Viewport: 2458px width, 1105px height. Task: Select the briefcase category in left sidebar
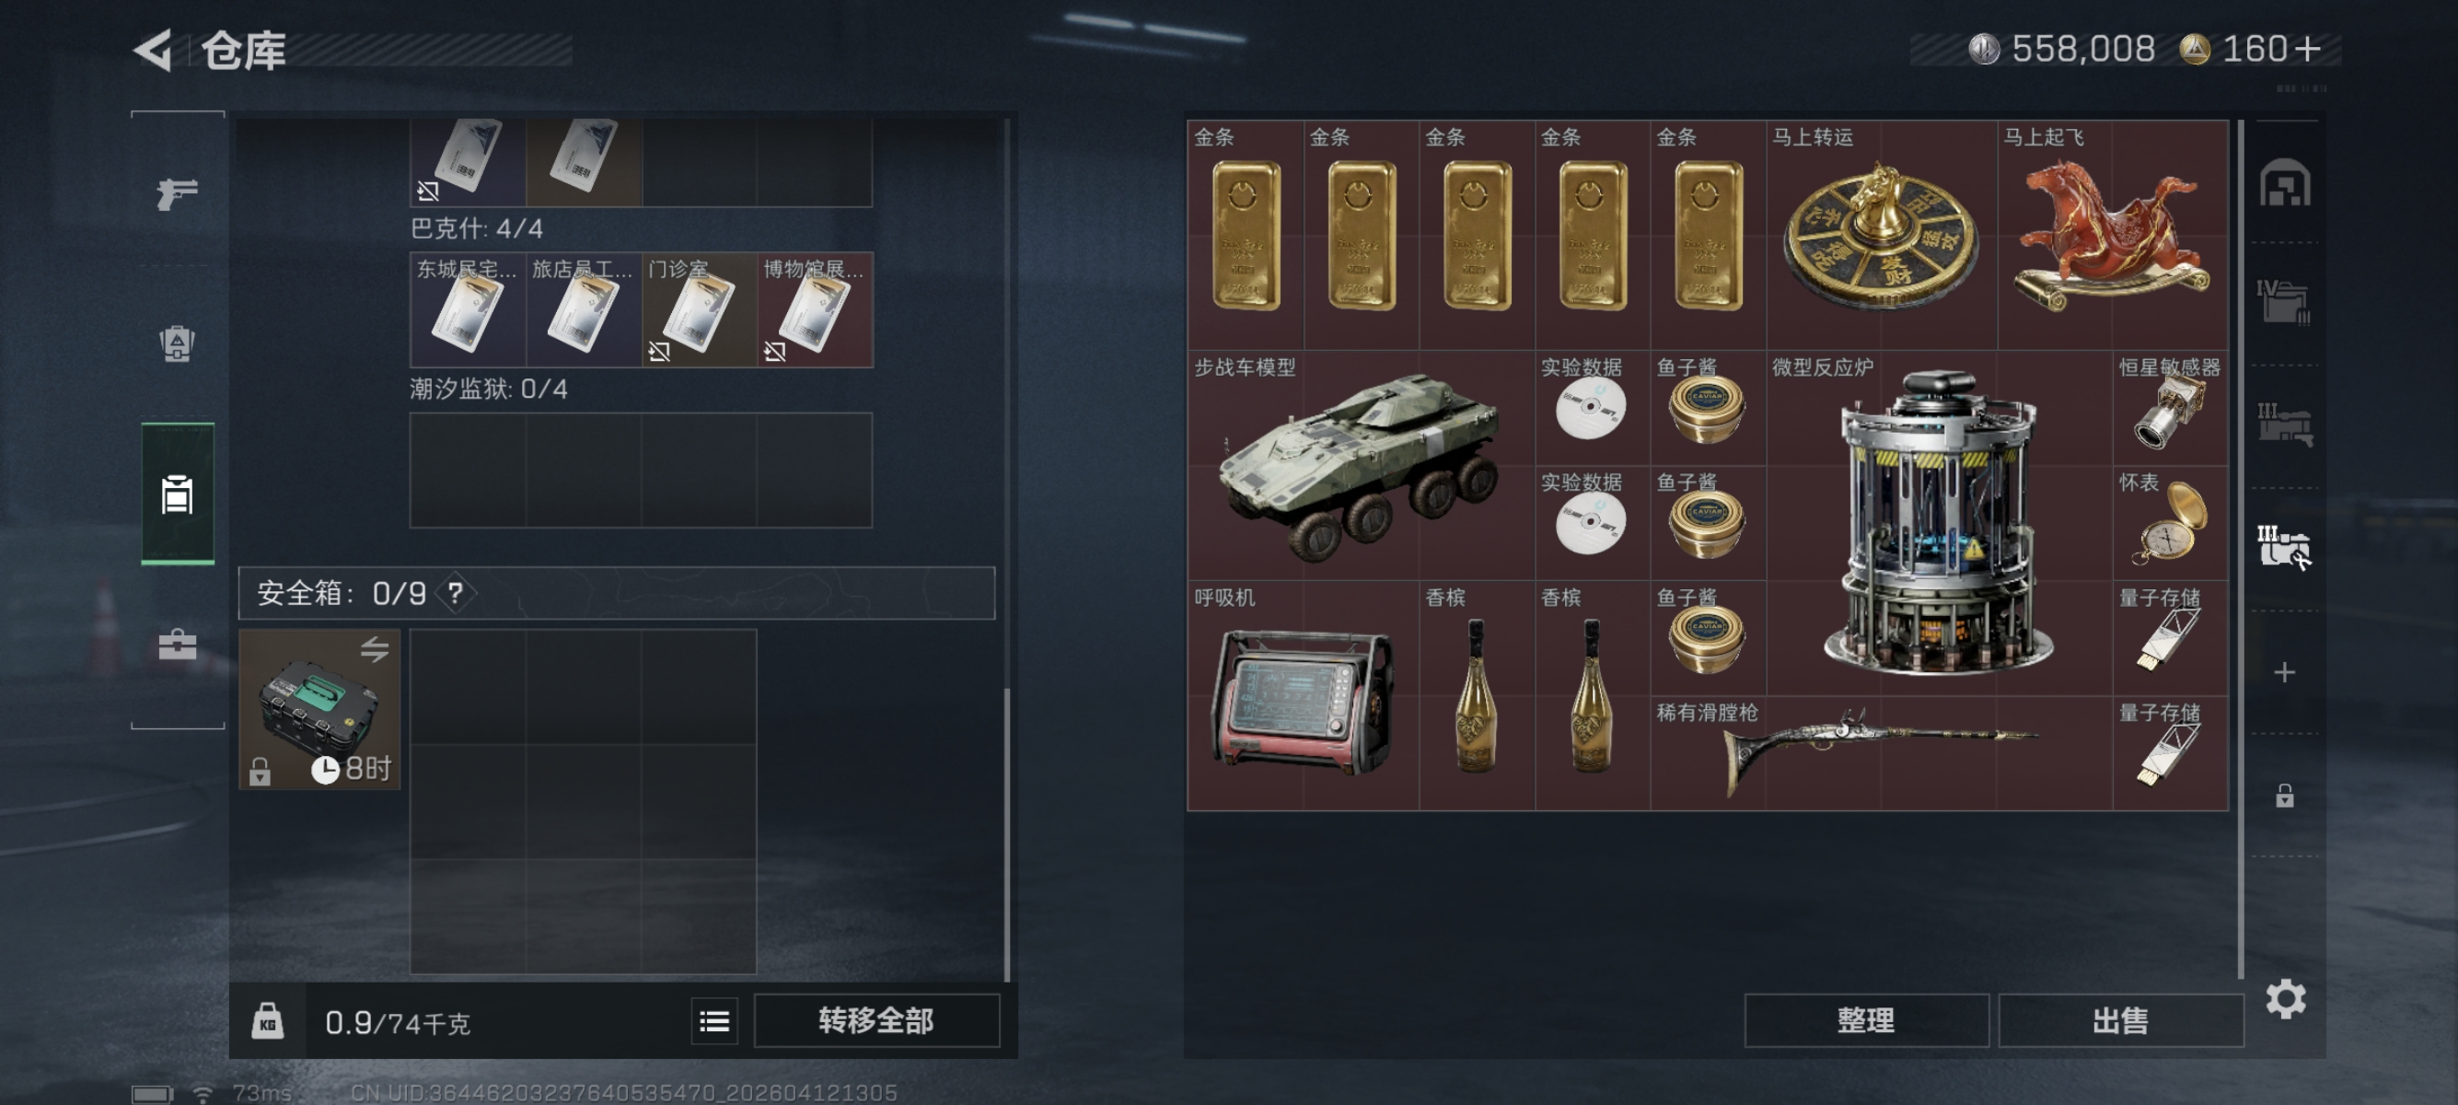[178, 646]
